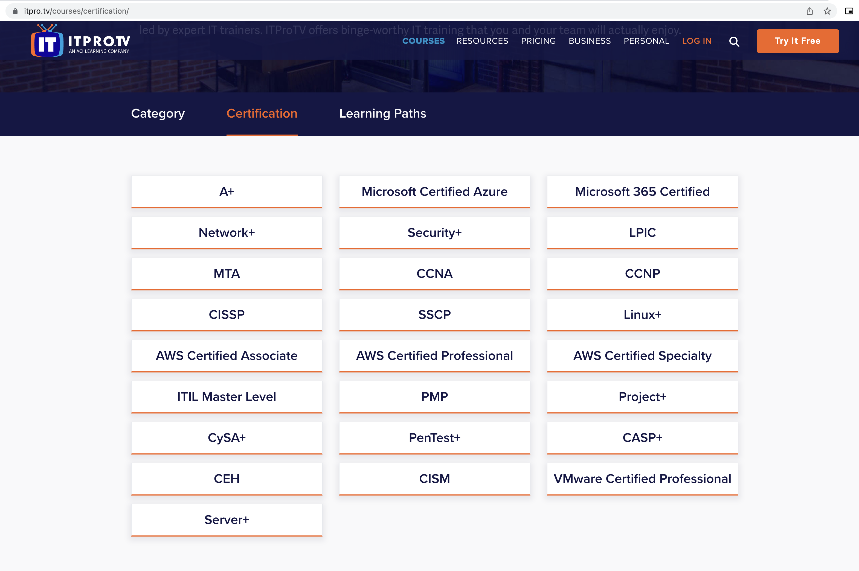This screenshot has height=571, width=859.
Task: Click the Server+ certification tile
Action: click(226, 519)
